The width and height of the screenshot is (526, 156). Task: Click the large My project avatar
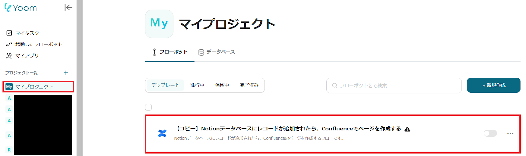tap(159, 24)
